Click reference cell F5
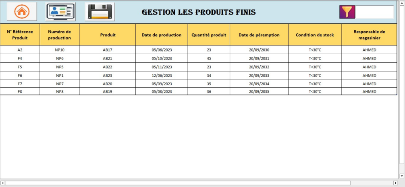 [x=20, y=67]
